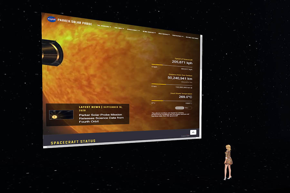Viewport: 290px width, 193px height.
Task: Click the 1000°C maximum temperature label
Action: tap(188, 103)
